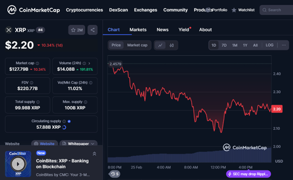Click the $14.08B volume value
The width and height of the screenshot is (293, 180).
pyautogui.click(x=66, y=69)
